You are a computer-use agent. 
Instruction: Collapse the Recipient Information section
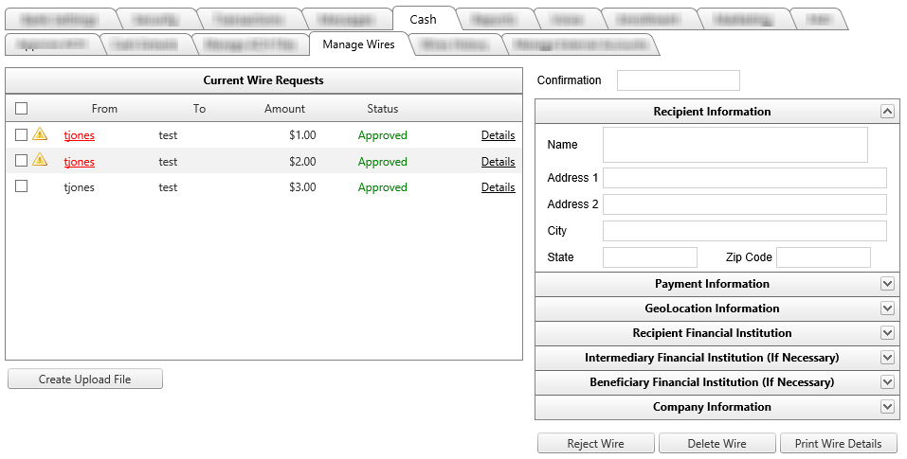[x=887, y=112]
